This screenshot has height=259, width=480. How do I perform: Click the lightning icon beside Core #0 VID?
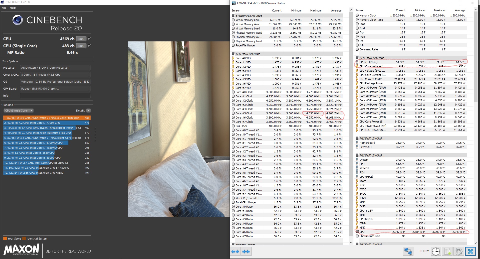coord(233,58)
